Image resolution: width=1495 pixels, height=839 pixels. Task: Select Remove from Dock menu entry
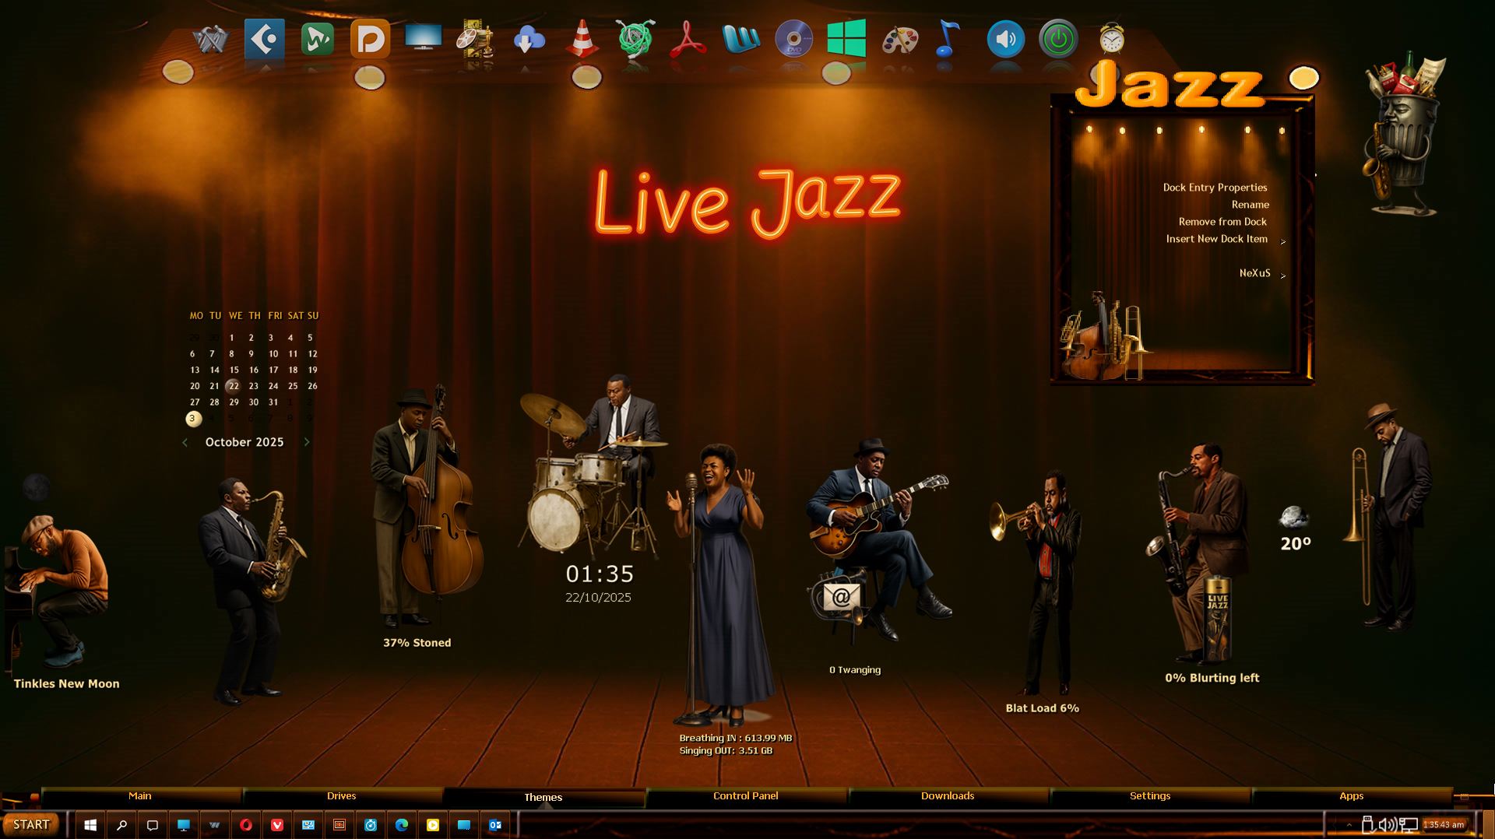tap(1222, 222)
